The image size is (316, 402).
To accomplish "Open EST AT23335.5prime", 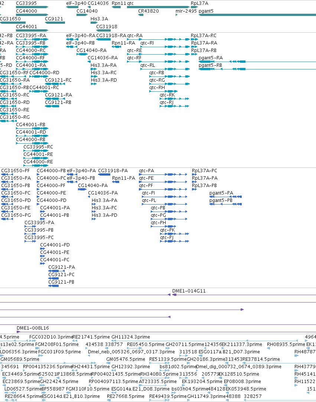I will [158, 382].
